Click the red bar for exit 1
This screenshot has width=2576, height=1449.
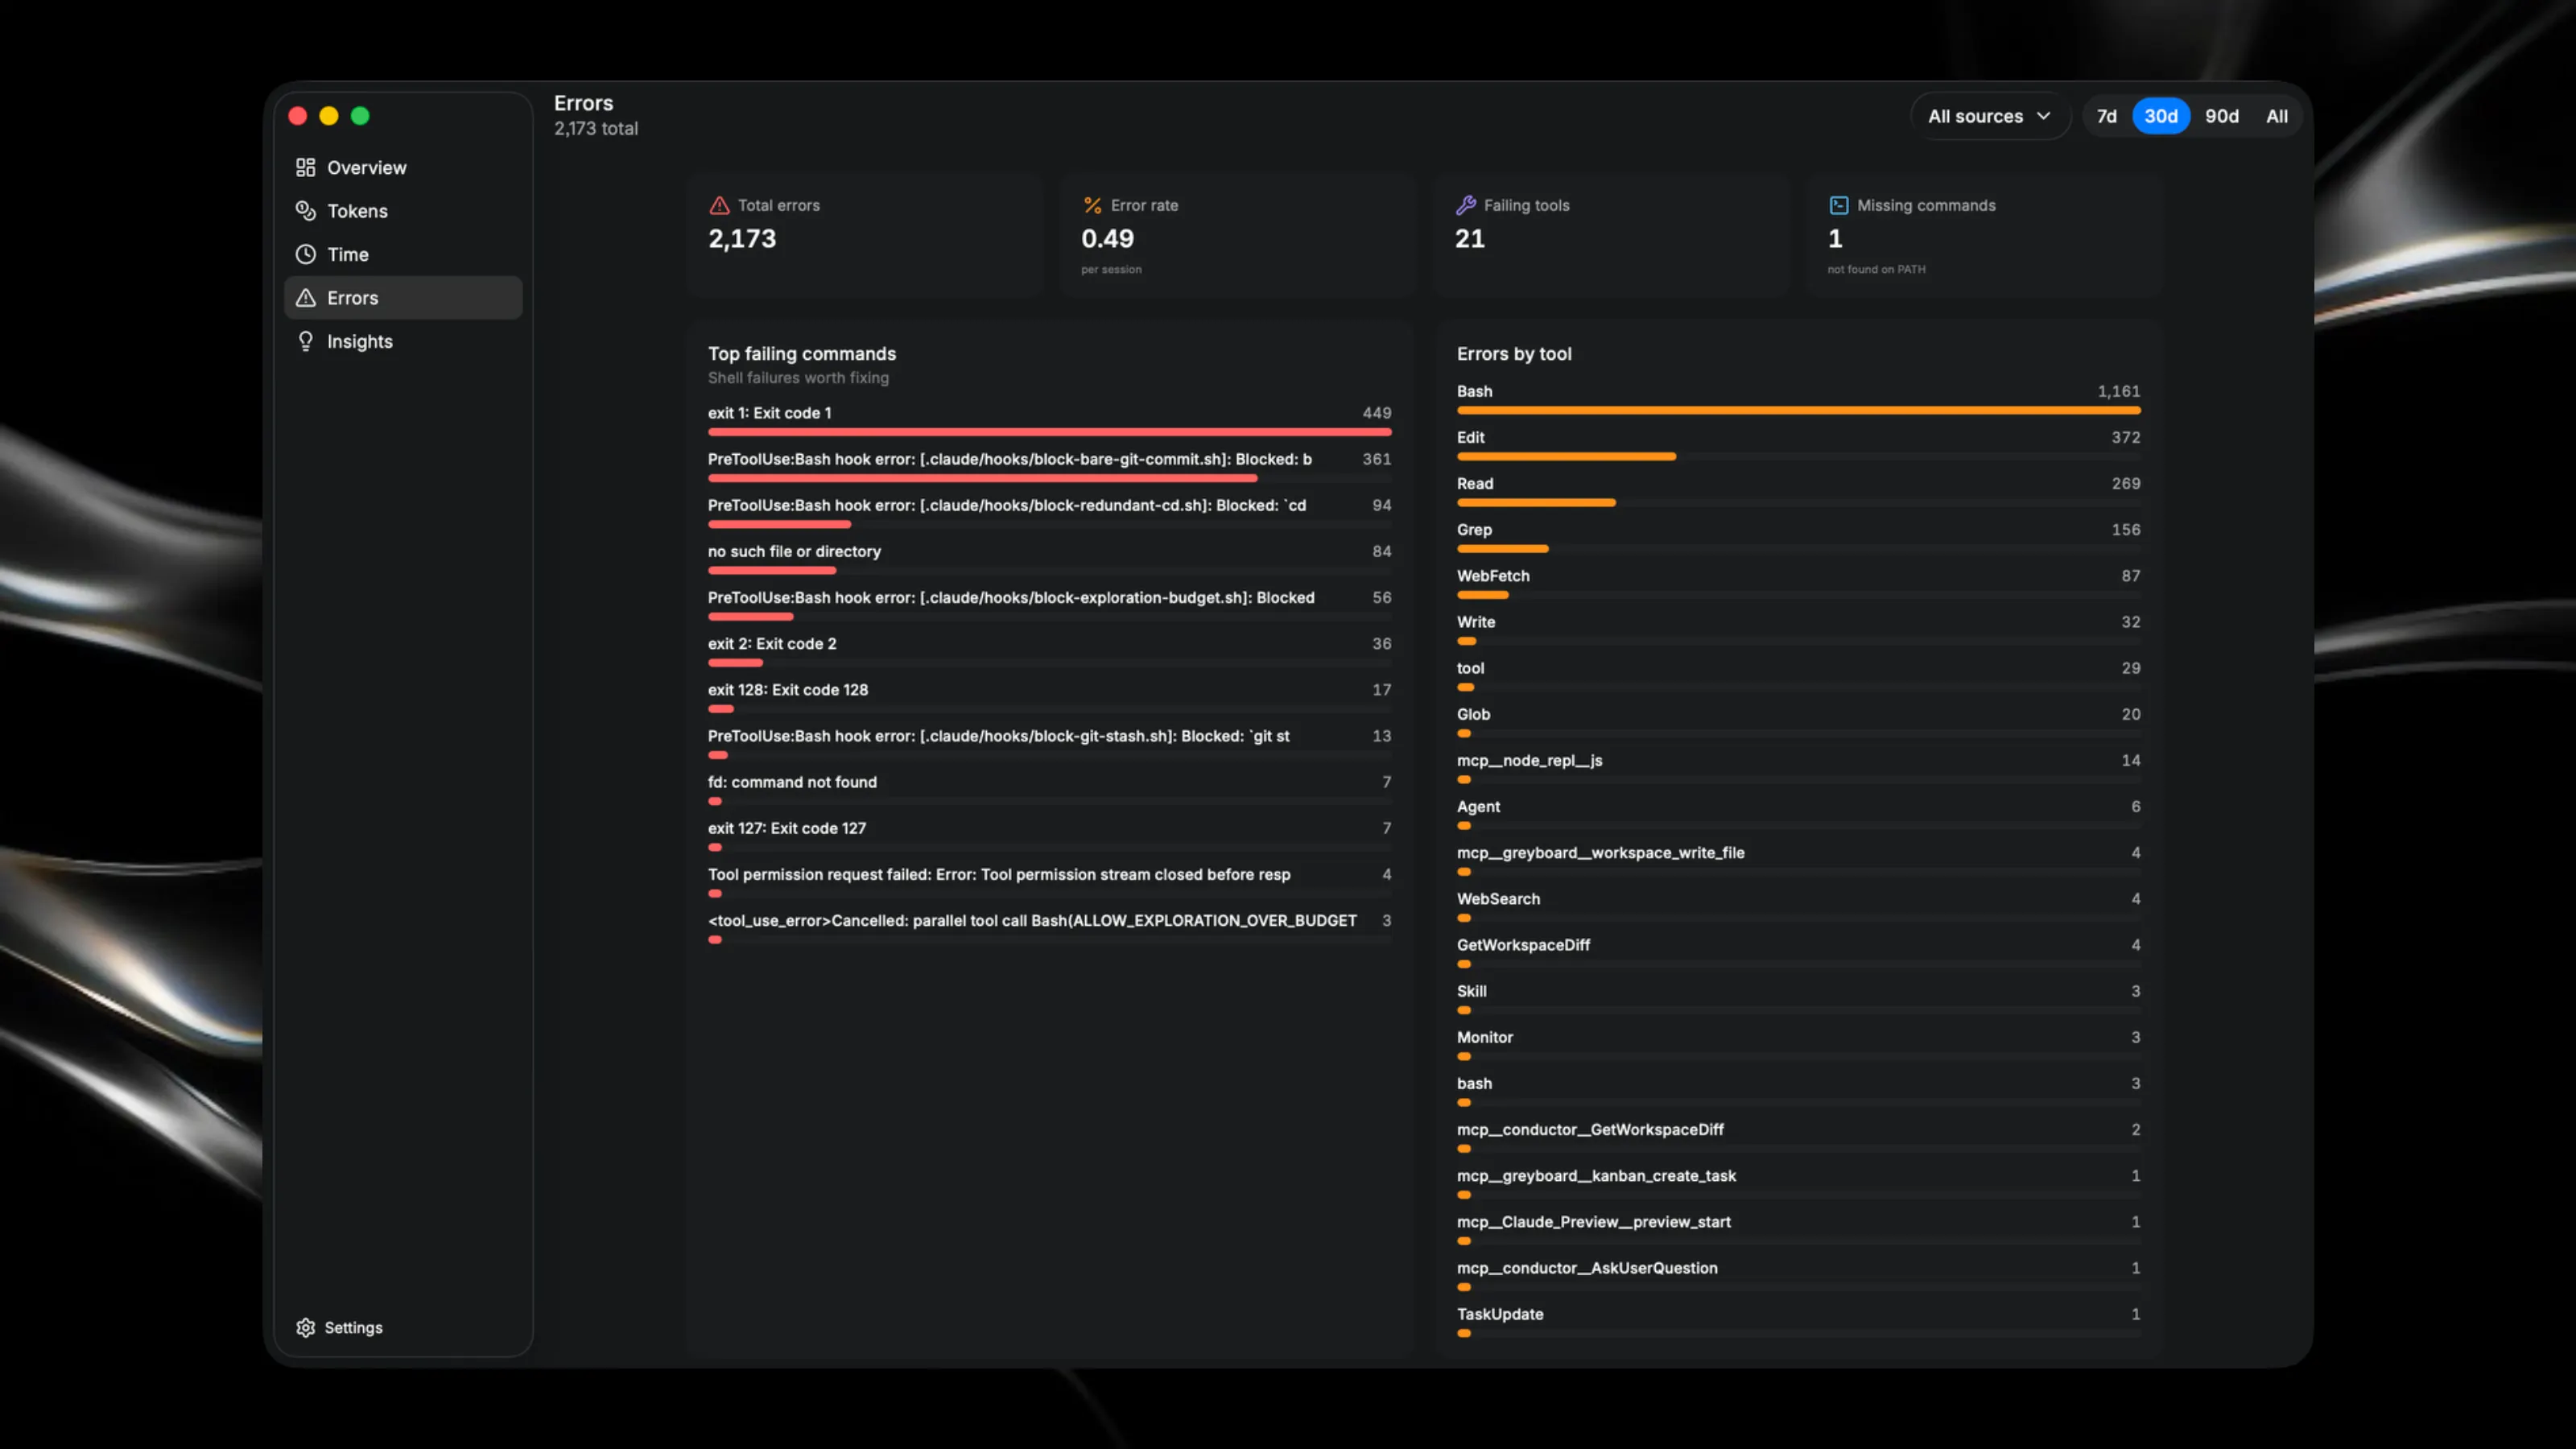click(1049, 432)
